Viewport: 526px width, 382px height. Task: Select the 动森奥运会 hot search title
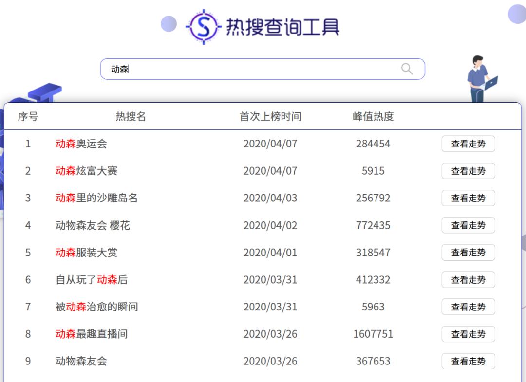81,144
